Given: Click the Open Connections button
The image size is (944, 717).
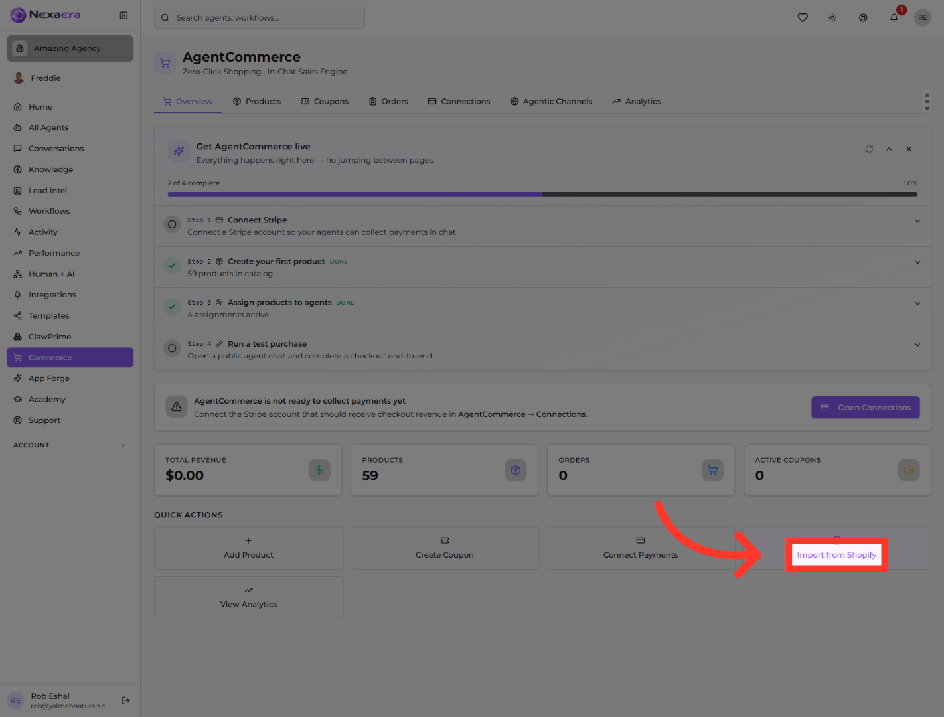Looking at the screenshot, I should coord(866,408).
